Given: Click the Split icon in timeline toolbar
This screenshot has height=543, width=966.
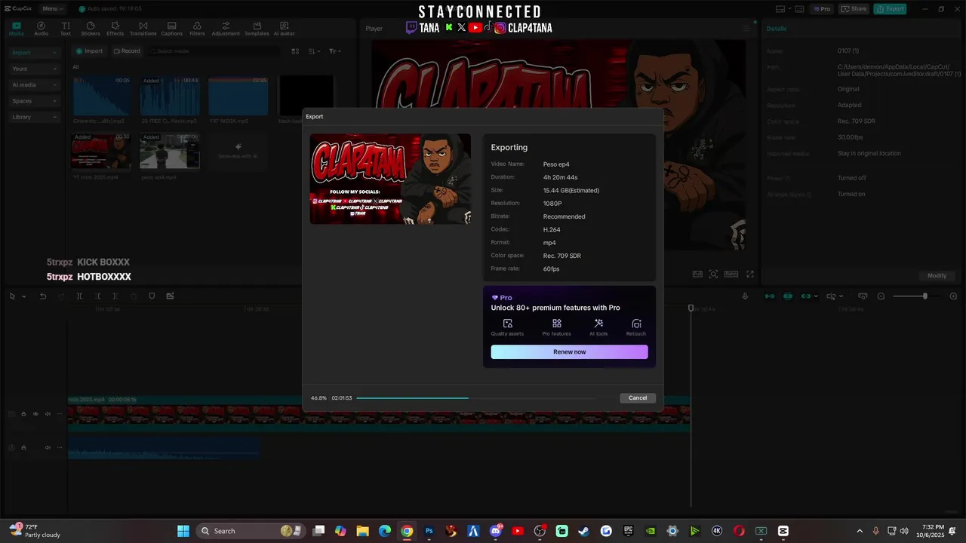Looking at the screenshot, I should tap(79, 296).
